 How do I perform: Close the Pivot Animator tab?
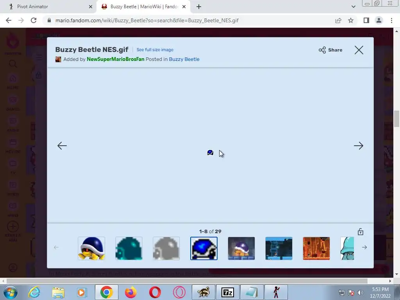point(91,7)
